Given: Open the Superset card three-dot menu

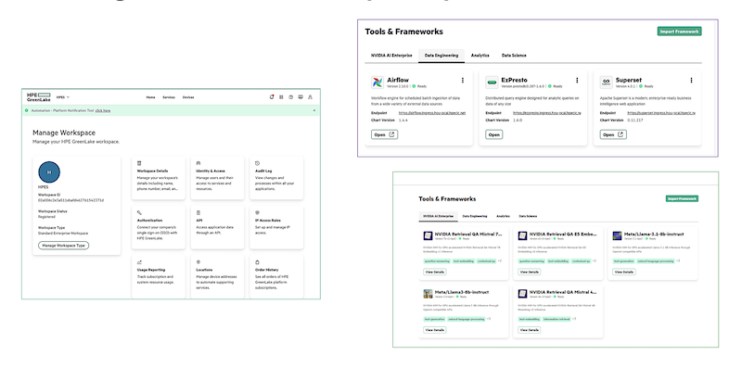Looking at the screenshot, I should [691, 81].
